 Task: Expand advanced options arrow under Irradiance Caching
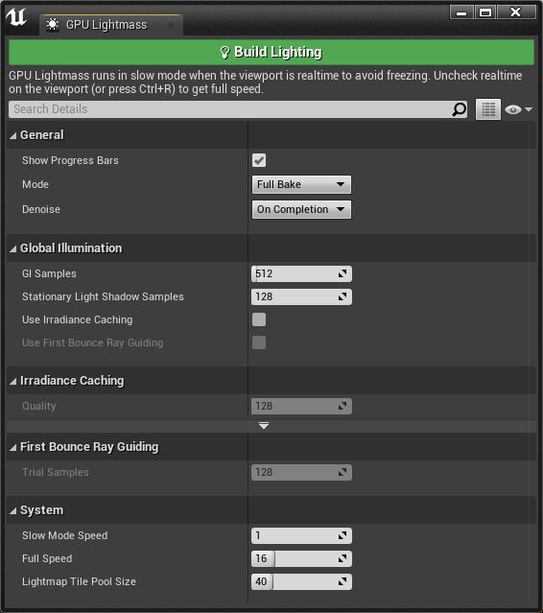264,425
